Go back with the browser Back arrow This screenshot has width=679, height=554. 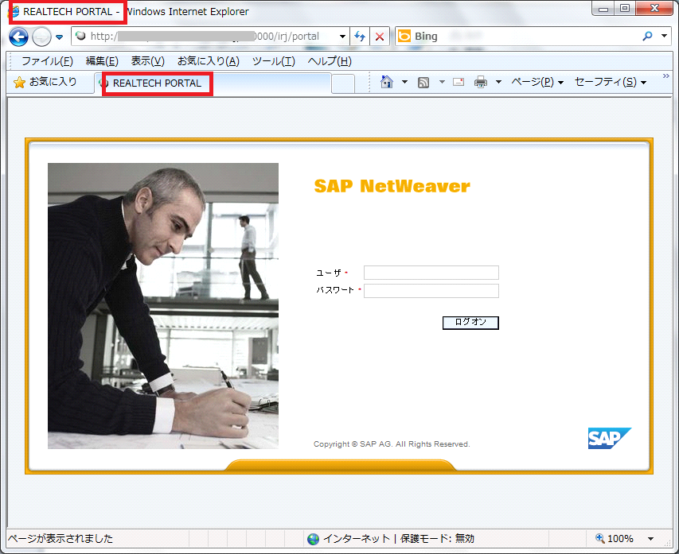pos(18,37)
